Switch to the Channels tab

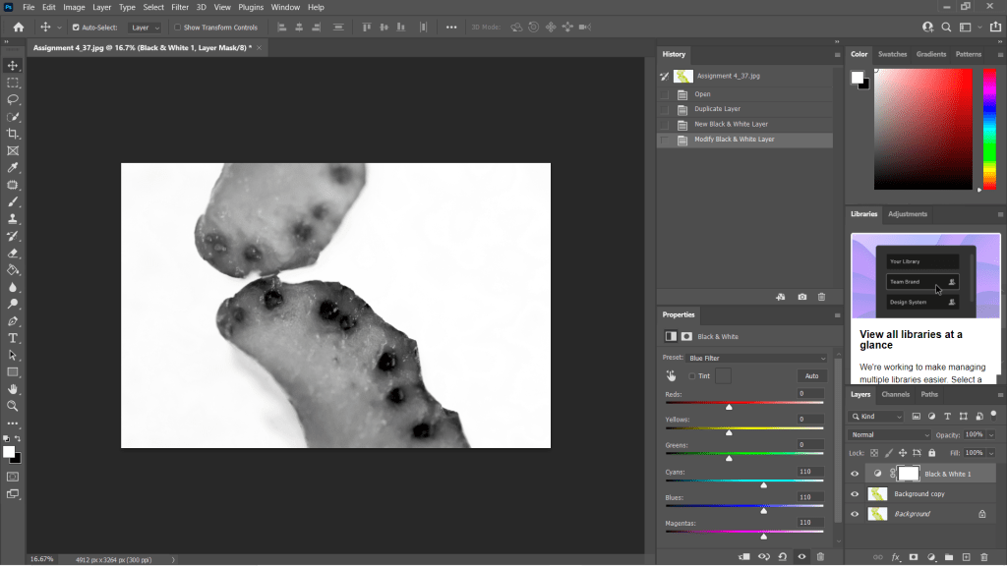[x=895, y=394]
